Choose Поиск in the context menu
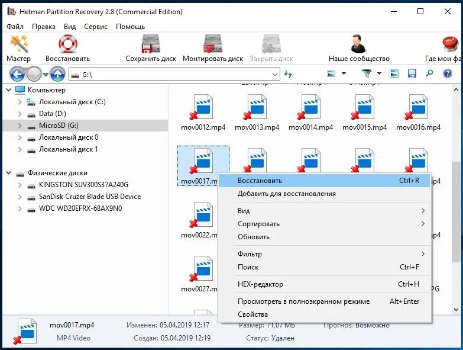 click(x=324, y=267)
